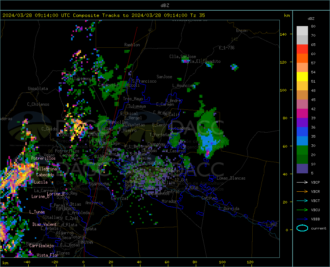Click the SanJose label
This screenshot has width=330, height=267.
(164, 77)
